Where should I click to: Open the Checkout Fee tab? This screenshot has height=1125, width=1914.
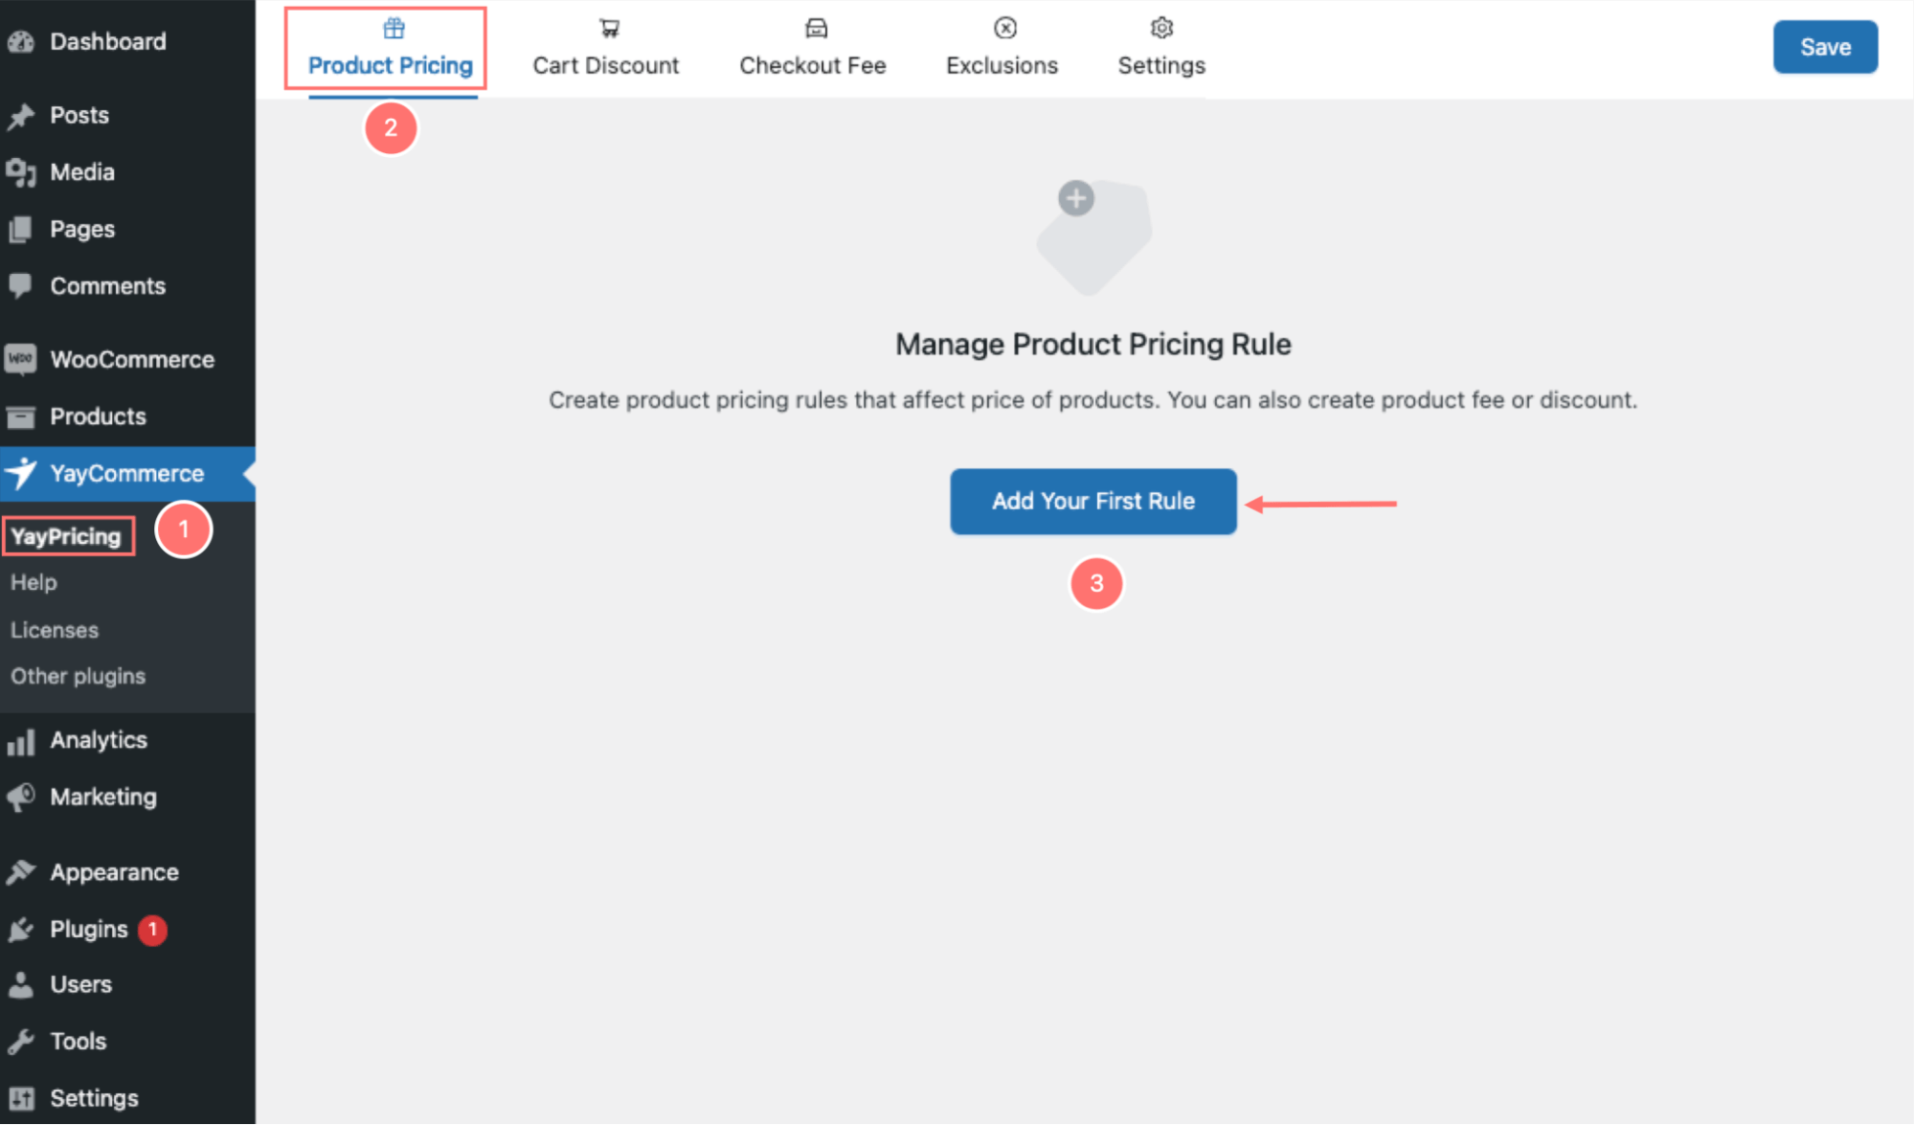tap(812, 64)
